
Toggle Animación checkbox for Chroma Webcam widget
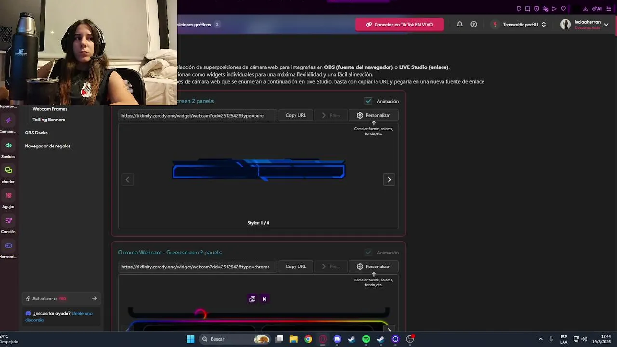tap(368, 253)
